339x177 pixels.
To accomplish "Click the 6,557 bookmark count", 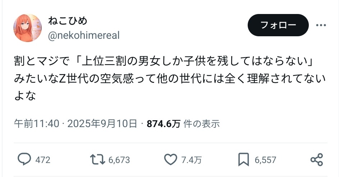I will [265, 160].
